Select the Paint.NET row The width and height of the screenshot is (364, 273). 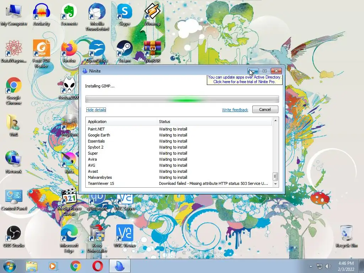tap(179, 129)
